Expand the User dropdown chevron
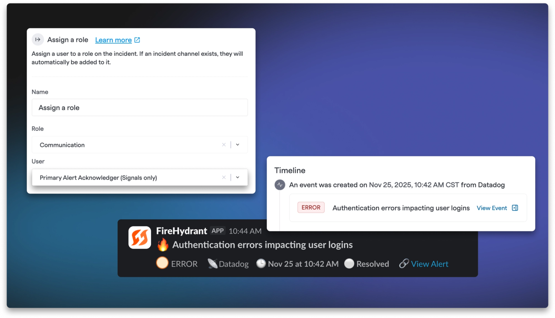The width and height of the screenshot is (555, 318). click(x=238, y=177)
